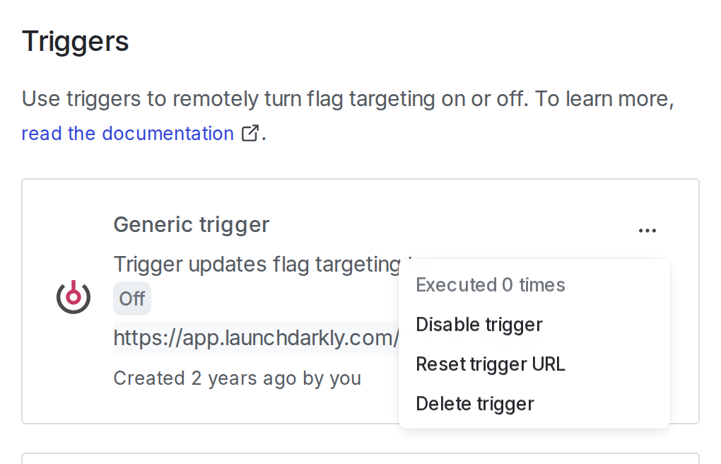Click the To learn more text
The image size is (721, 464).
[601, 99]
